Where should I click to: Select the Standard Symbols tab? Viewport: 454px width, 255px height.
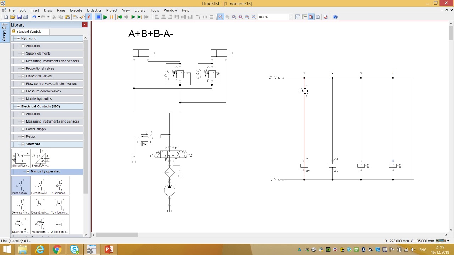pos(29,32)
